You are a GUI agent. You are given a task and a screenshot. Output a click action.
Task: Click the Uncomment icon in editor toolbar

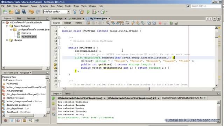tap(176, 23)
